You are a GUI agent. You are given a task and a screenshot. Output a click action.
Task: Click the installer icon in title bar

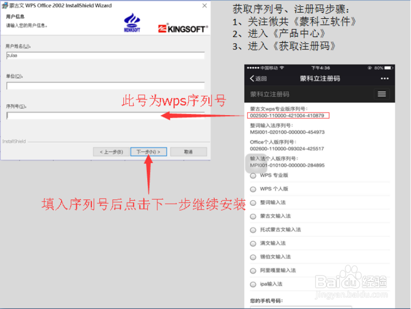pyautogui.click(x=5, y=6)
